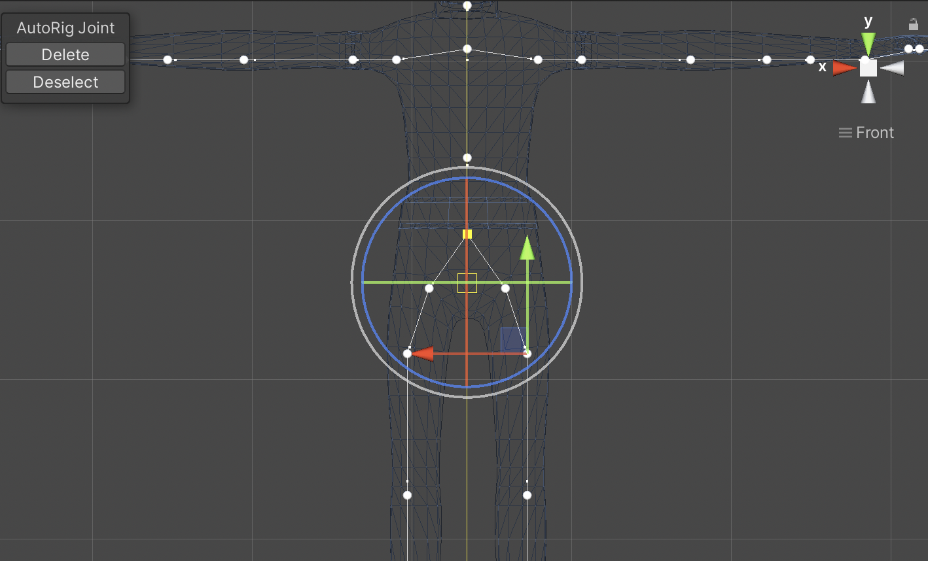Viewport: 928px width, 561px height.
Task: Click the green upward move handle arrow
Action: point(527,249)
